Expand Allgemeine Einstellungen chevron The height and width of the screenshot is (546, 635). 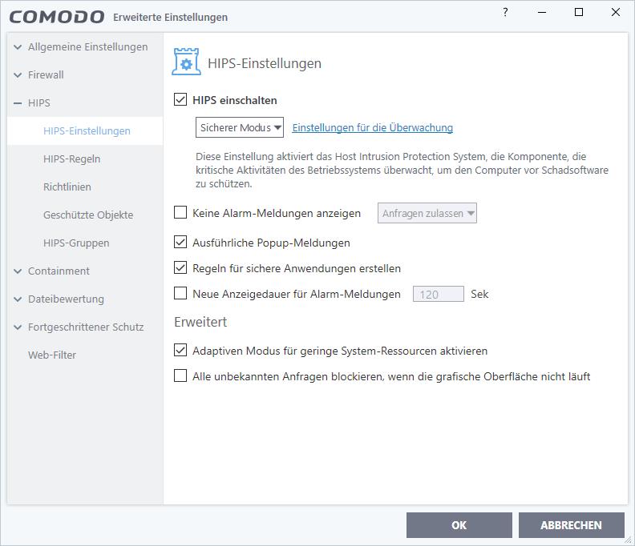click(18, 47)
